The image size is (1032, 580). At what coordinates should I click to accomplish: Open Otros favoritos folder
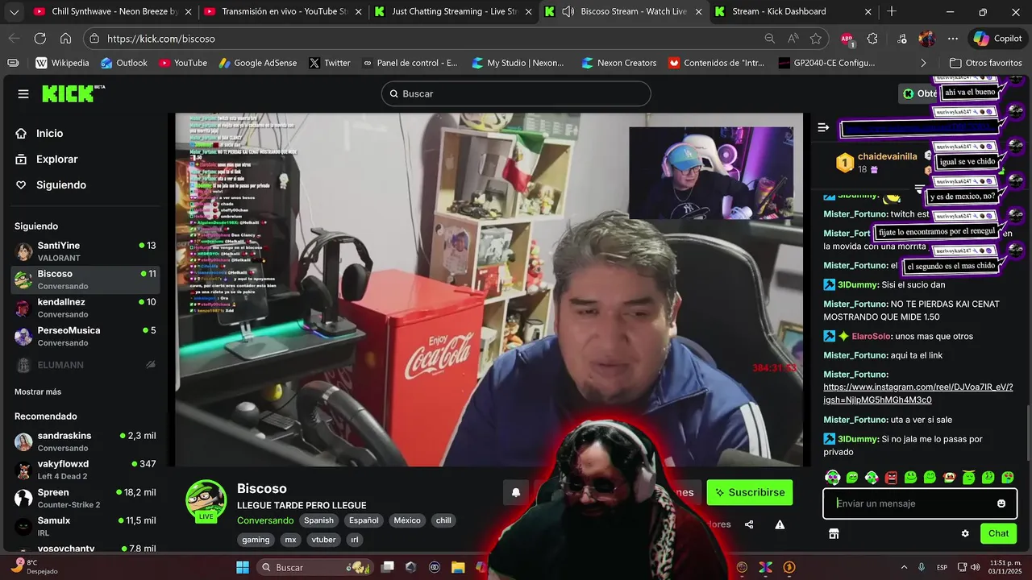(985, 63)
